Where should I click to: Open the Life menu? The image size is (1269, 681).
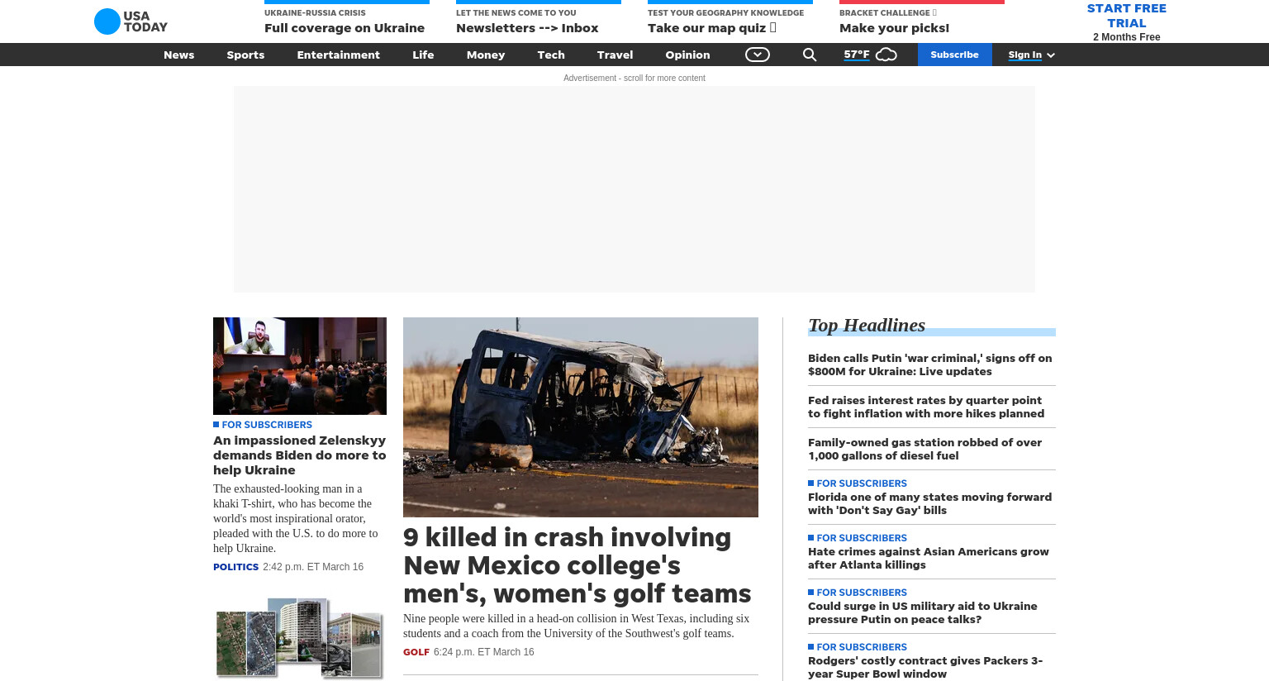[423, 55]
